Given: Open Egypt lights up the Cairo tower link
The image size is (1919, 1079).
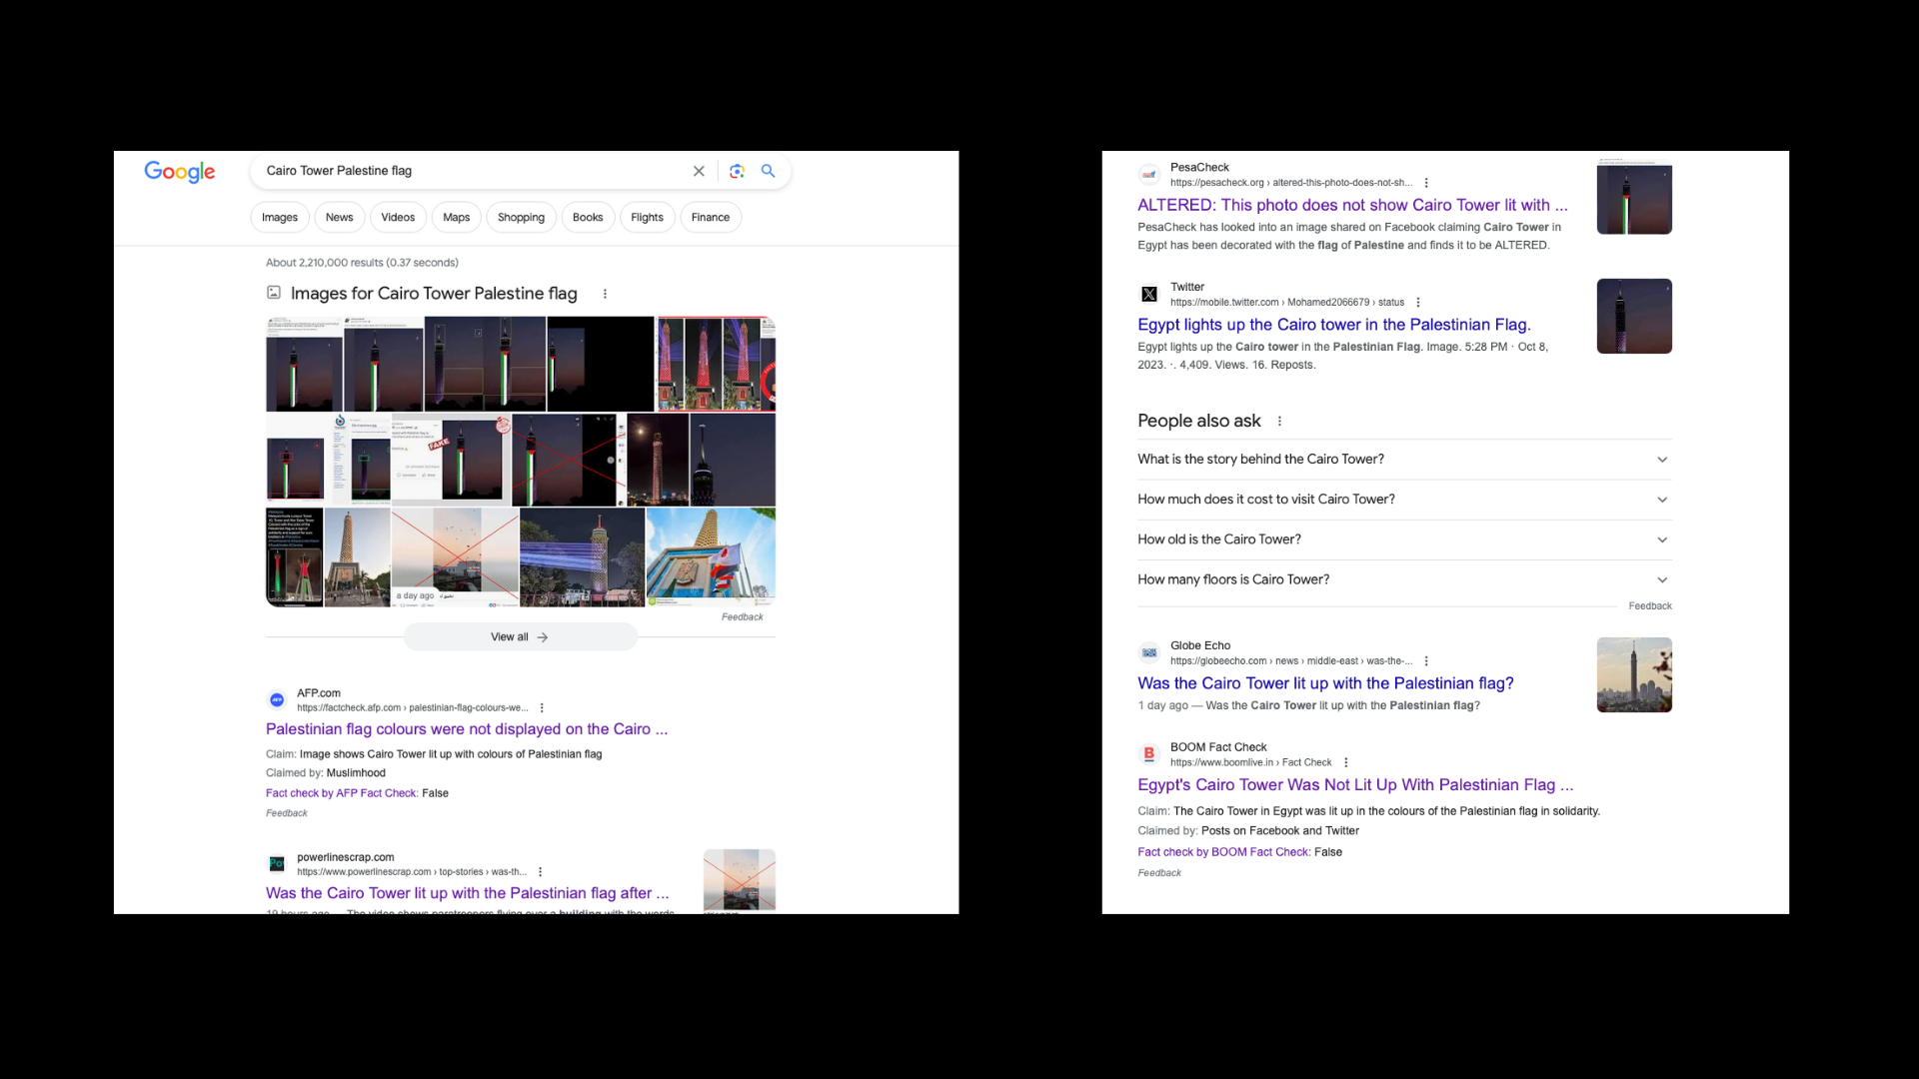Looking at the screenshot, I should click(1334, 325).
